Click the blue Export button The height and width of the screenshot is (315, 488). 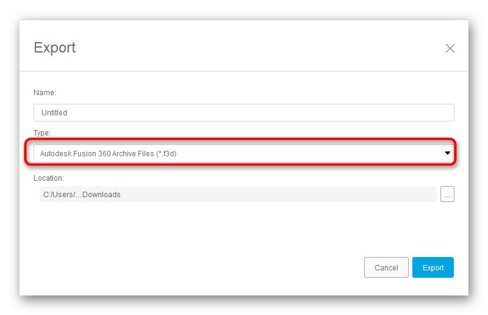433,267
